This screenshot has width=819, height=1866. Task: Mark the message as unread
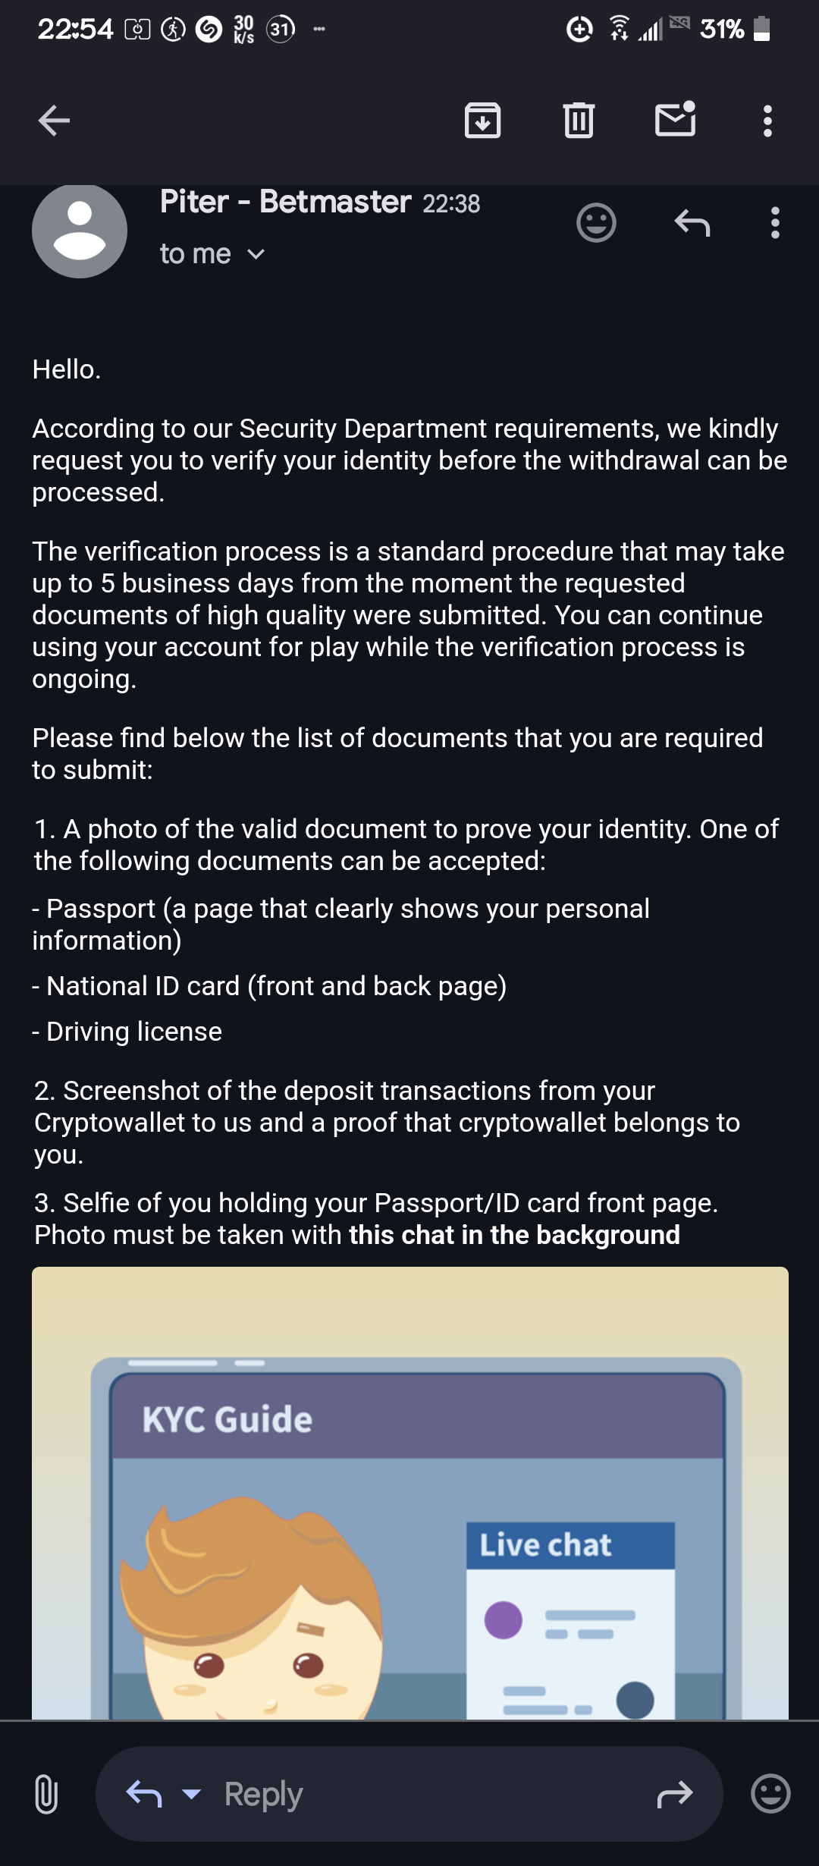[675, 120]
